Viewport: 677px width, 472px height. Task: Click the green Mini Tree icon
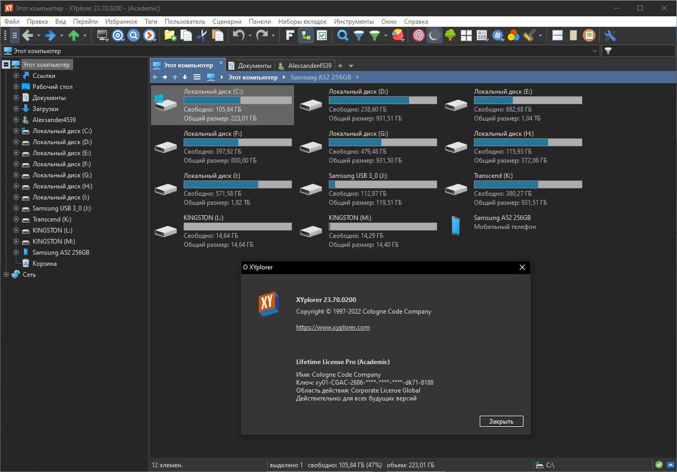pos(450,36)
